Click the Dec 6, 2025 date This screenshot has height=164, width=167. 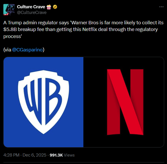[35, 155]
